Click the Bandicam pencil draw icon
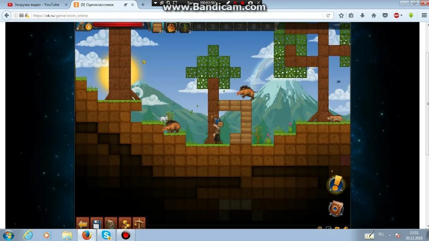The height and width of the screenshot is (241, 429). pyautogui.click(x=228, y=3)
